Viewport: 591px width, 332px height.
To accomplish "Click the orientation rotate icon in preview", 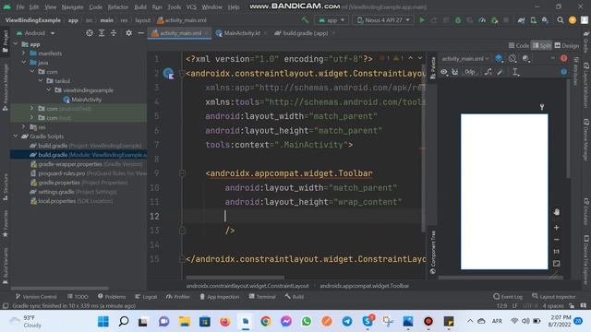I will pyautogui.click(x=513, y=58).
